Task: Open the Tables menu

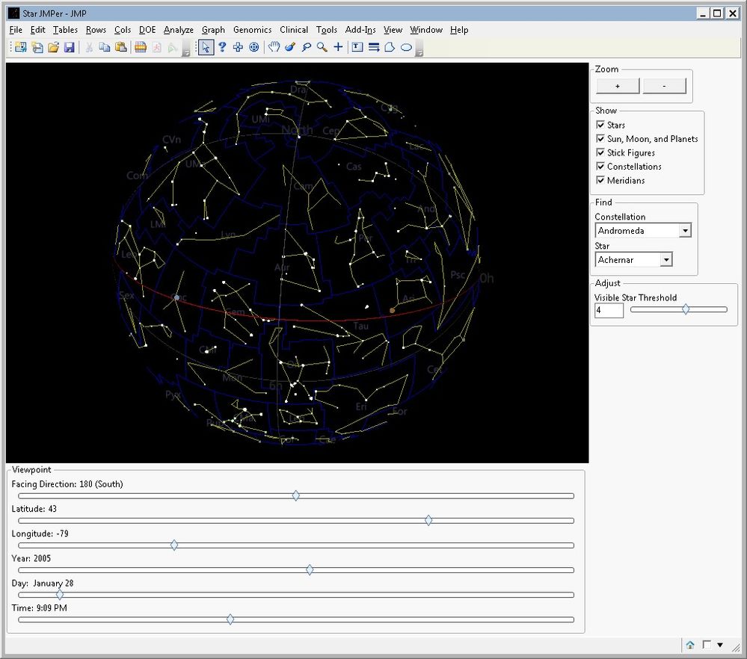Action: (65, 30)
